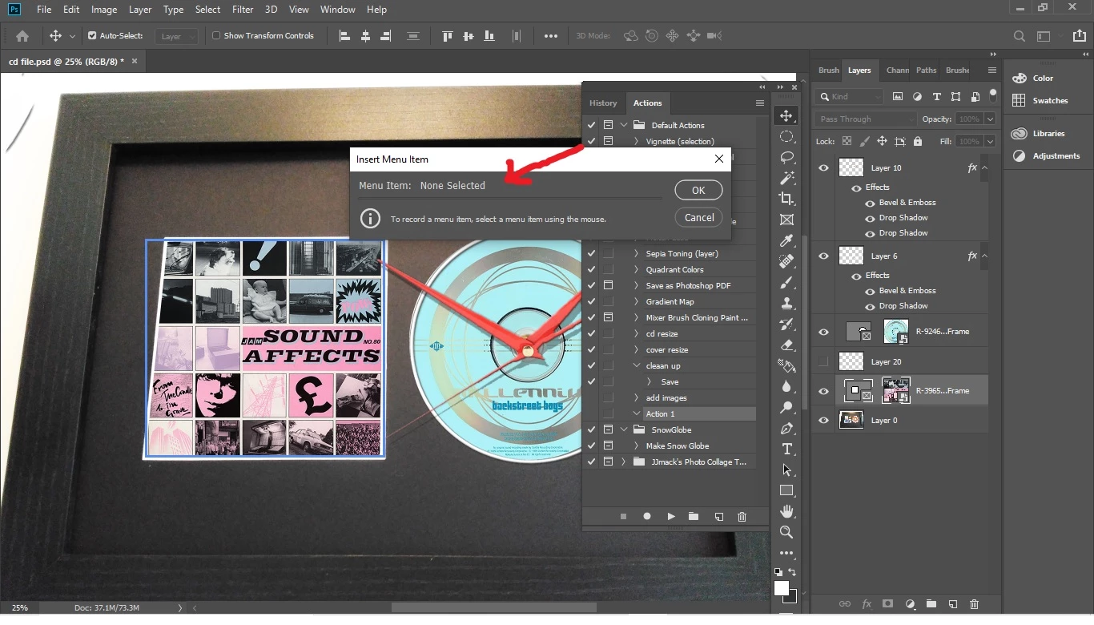1094x625 pixels.
Task: Switch to the Channels tab
Action: tap(897, 71)
